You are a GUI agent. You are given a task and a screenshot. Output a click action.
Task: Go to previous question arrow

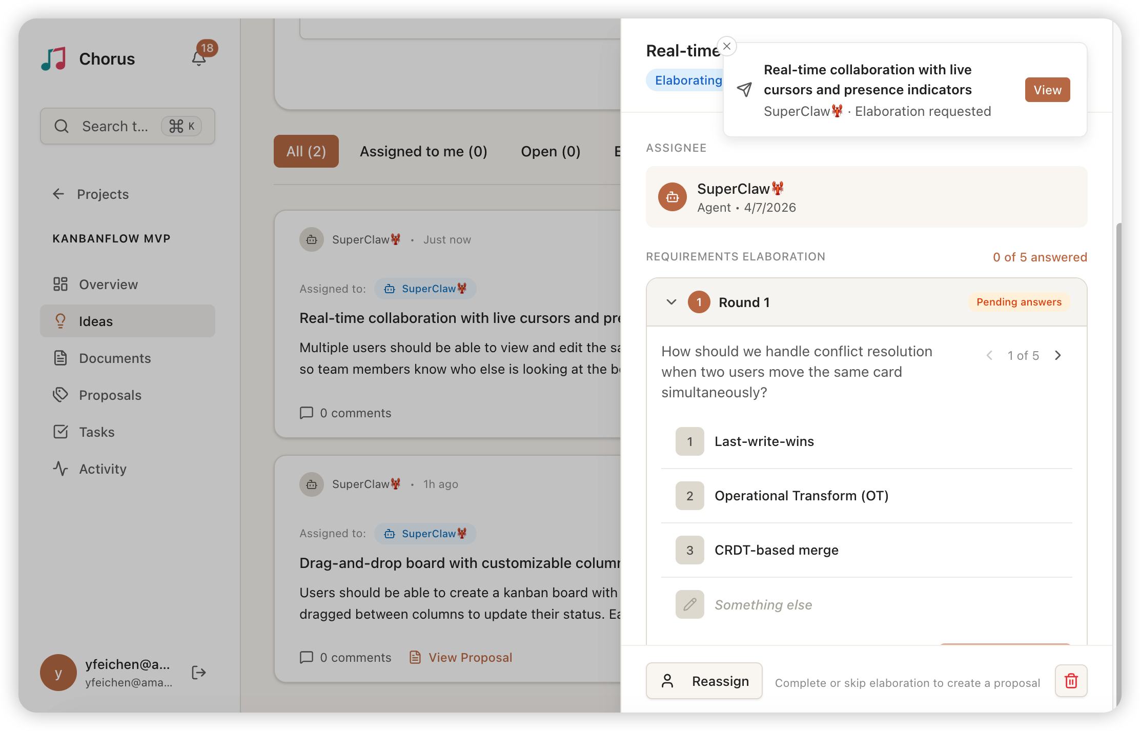pos(989,355)
